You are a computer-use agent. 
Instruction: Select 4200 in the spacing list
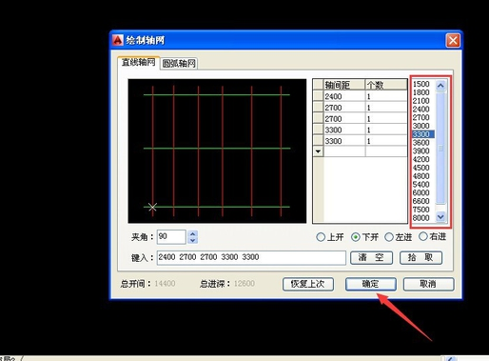pyautogui.click(x=421, y=159)
